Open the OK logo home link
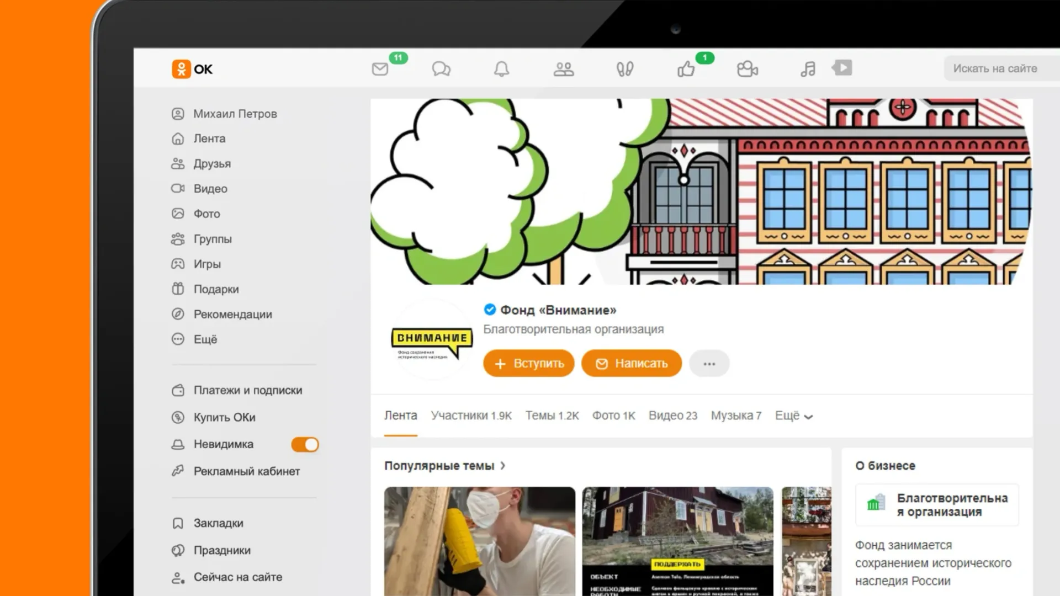Screen dimensions: 1060x596 click(192, 69)
